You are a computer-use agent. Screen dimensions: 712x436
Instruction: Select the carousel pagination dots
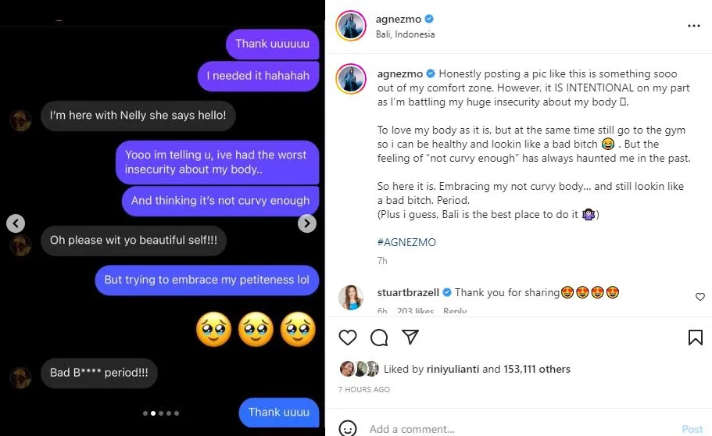click(161, 413)
